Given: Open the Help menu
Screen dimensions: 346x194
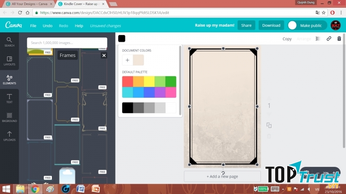Looking at the screenshot, I should [x=79, y=25].
